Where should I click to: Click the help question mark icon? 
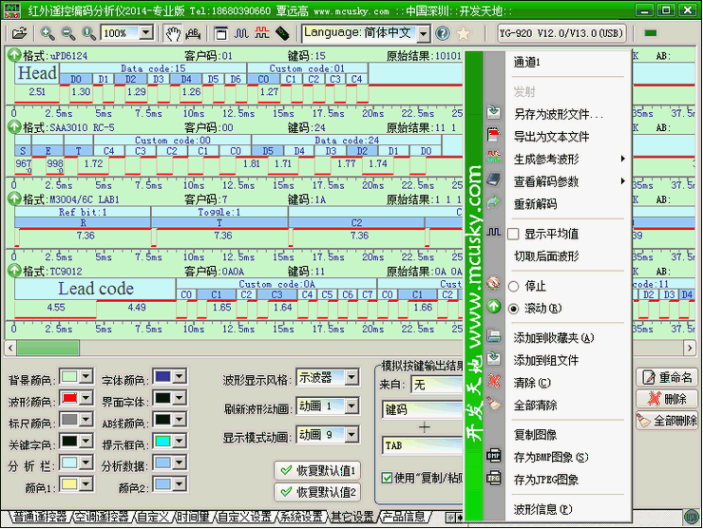coord(442,33)
